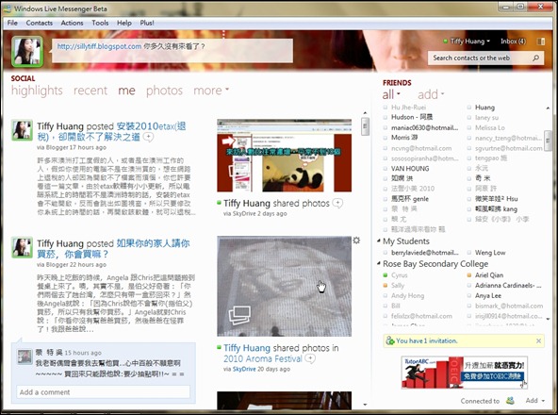Select contact Adrianna Cardinaels
The height and width of the screenshot is (415, 558).
(x=508, y=286)
